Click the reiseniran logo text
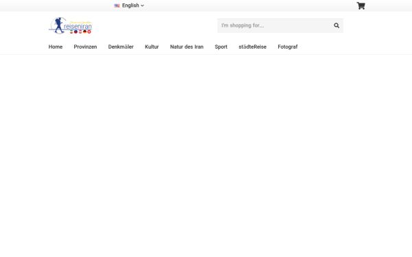Viewport: 412px width, 257px height. [78, 26]
